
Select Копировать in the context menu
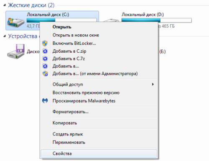99,123
